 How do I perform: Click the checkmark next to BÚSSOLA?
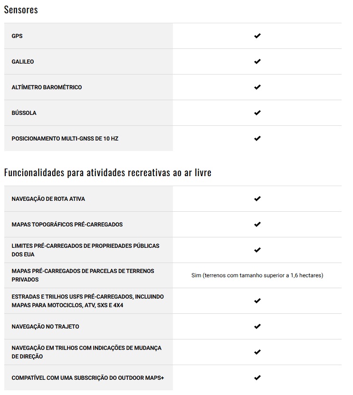pos(257,113)
